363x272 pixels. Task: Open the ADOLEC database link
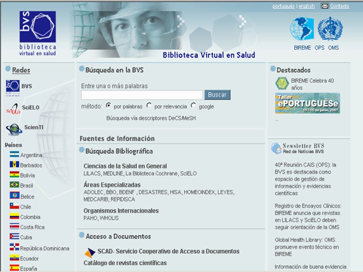pos(93,192)
